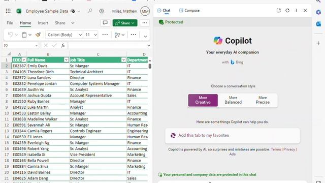This screenshot has height=183, width=325.
Task: Open the Full Name column filter dropdown
Action: (x=66, y=60)
